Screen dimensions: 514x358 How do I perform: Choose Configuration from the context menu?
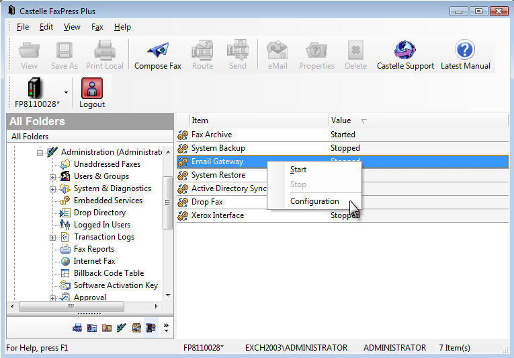pos(314,201)
